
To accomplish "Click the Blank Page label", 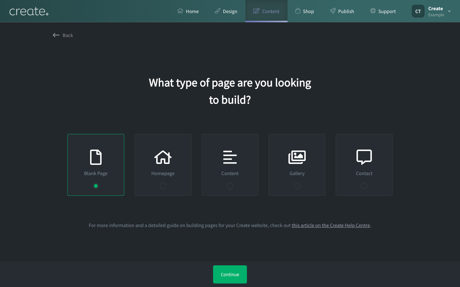I will pos(96,173).
